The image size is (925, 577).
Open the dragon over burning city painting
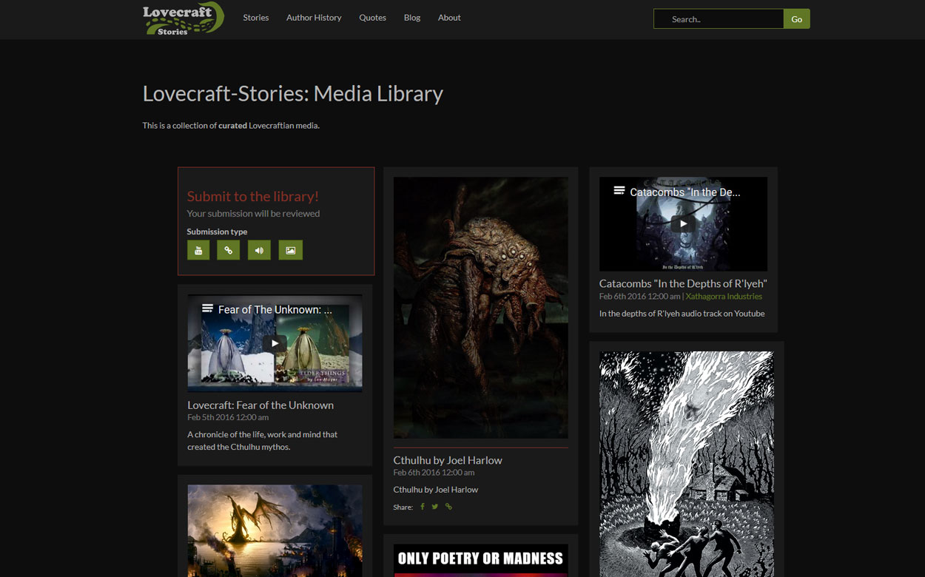(x=275, y=530)
